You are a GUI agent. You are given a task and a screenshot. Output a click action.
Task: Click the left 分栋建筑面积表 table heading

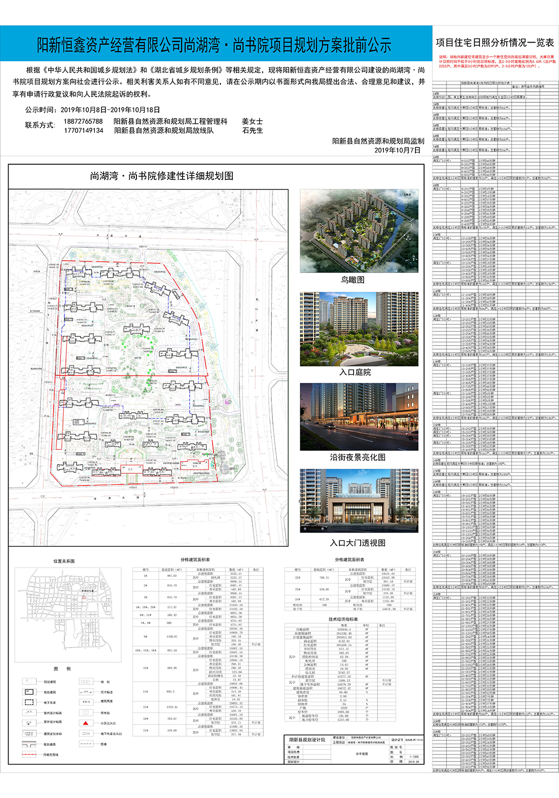click(195, 560)
